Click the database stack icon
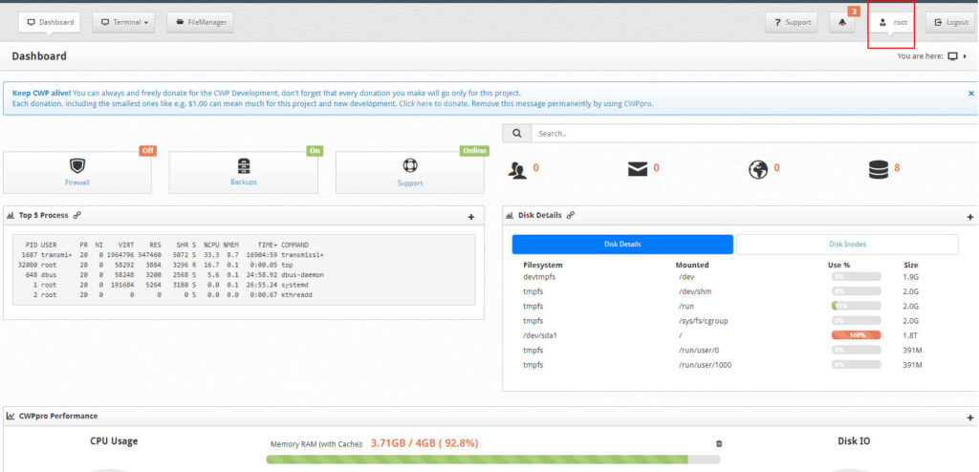This screenshot has width=979, height=472. point(878,169)
